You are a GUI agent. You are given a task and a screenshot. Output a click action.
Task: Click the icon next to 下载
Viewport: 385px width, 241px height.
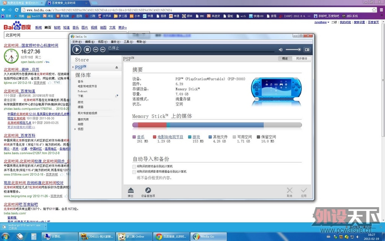click(117, 96)
